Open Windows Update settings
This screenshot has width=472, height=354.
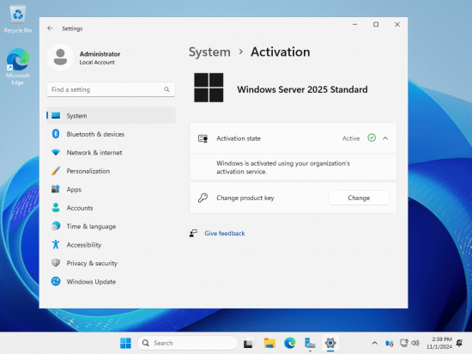(111, 281)
